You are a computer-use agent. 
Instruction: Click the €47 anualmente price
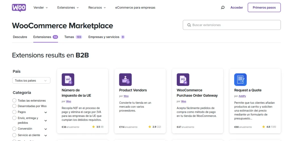click(x=185, y=127)
